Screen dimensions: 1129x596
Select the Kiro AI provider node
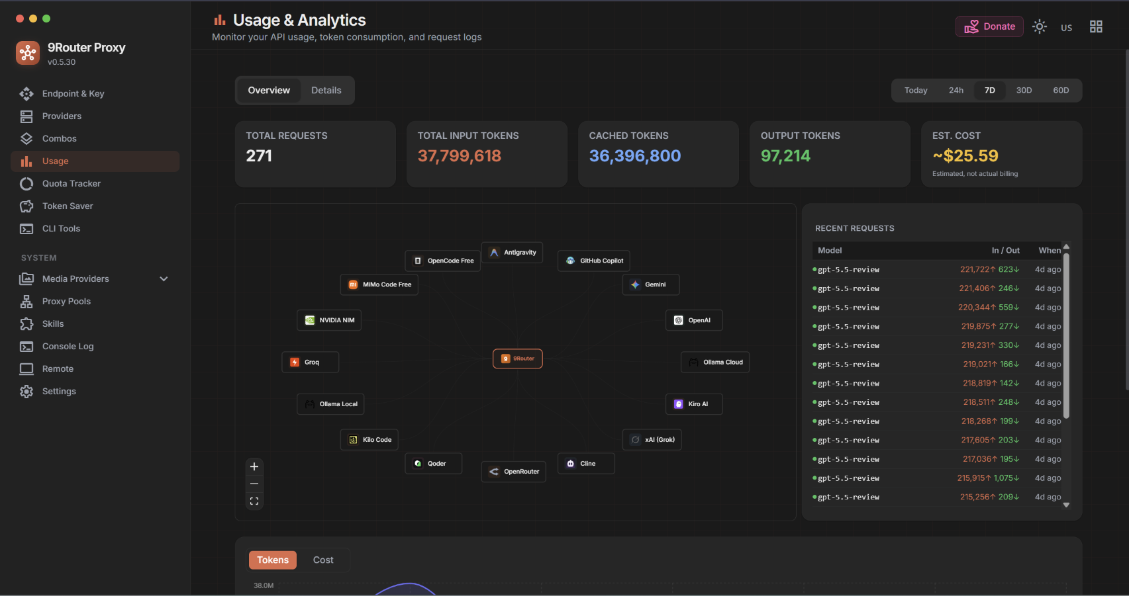(694, 404)
